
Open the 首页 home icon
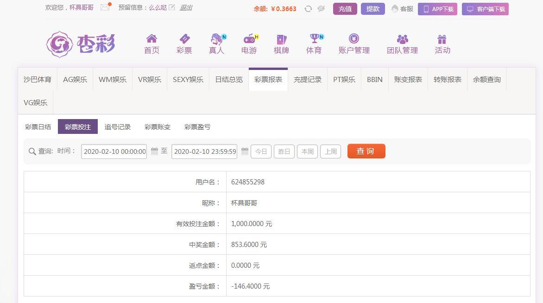coord(152,39)
